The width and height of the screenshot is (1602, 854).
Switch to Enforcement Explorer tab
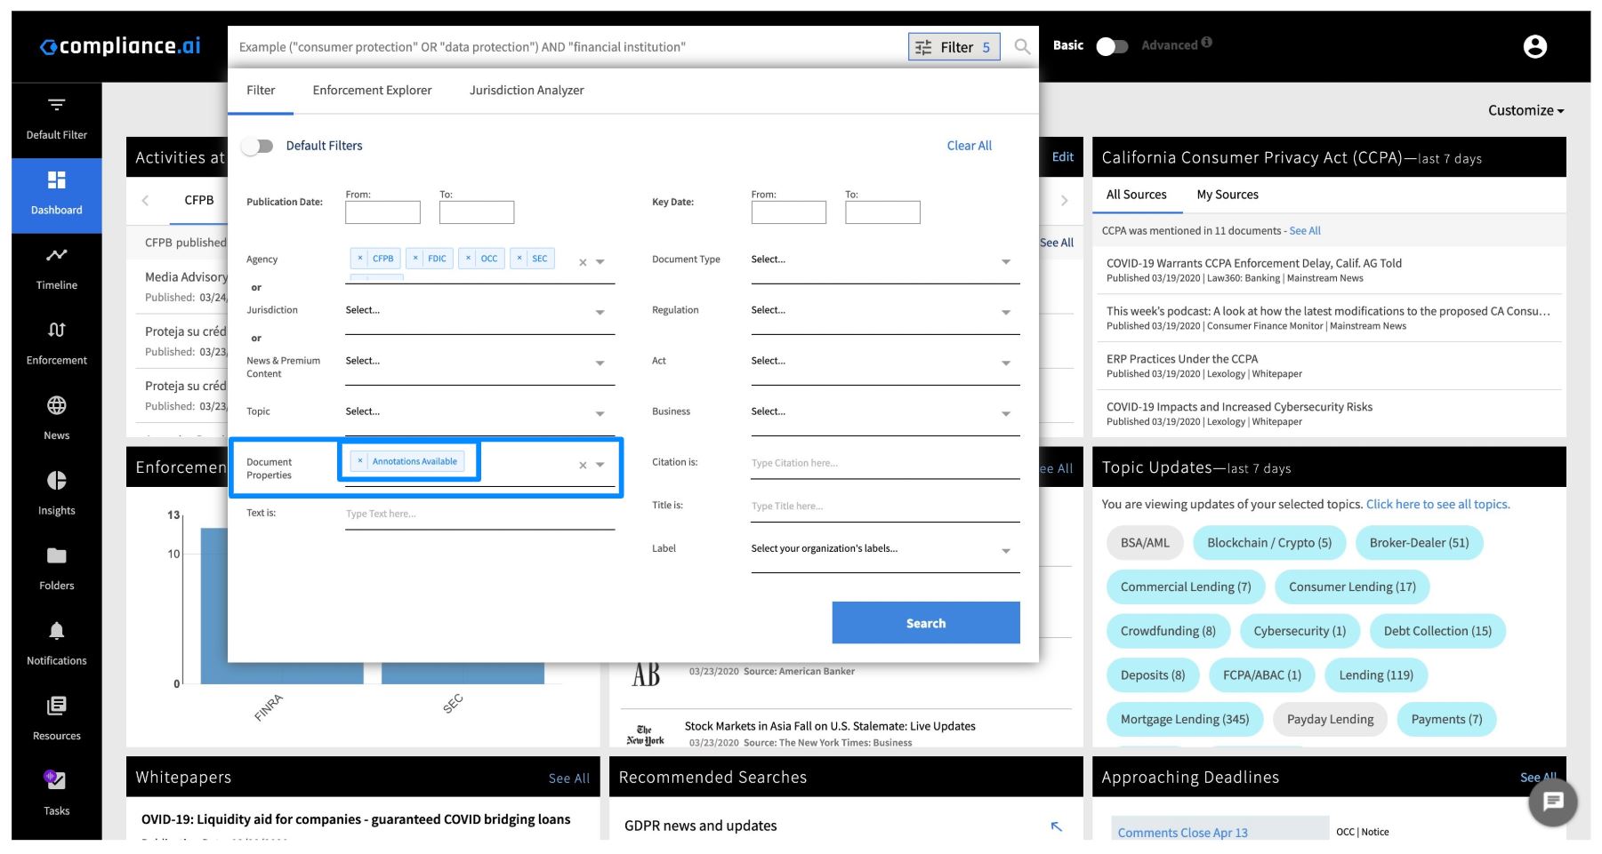click(x=372, y=91)
